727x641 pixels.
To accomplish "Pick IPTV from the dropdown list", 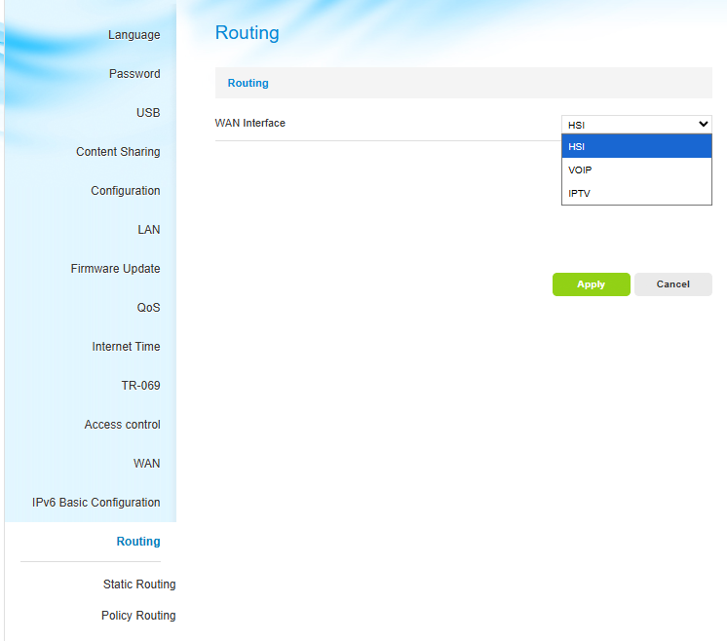I will click(x=636, y=193).
